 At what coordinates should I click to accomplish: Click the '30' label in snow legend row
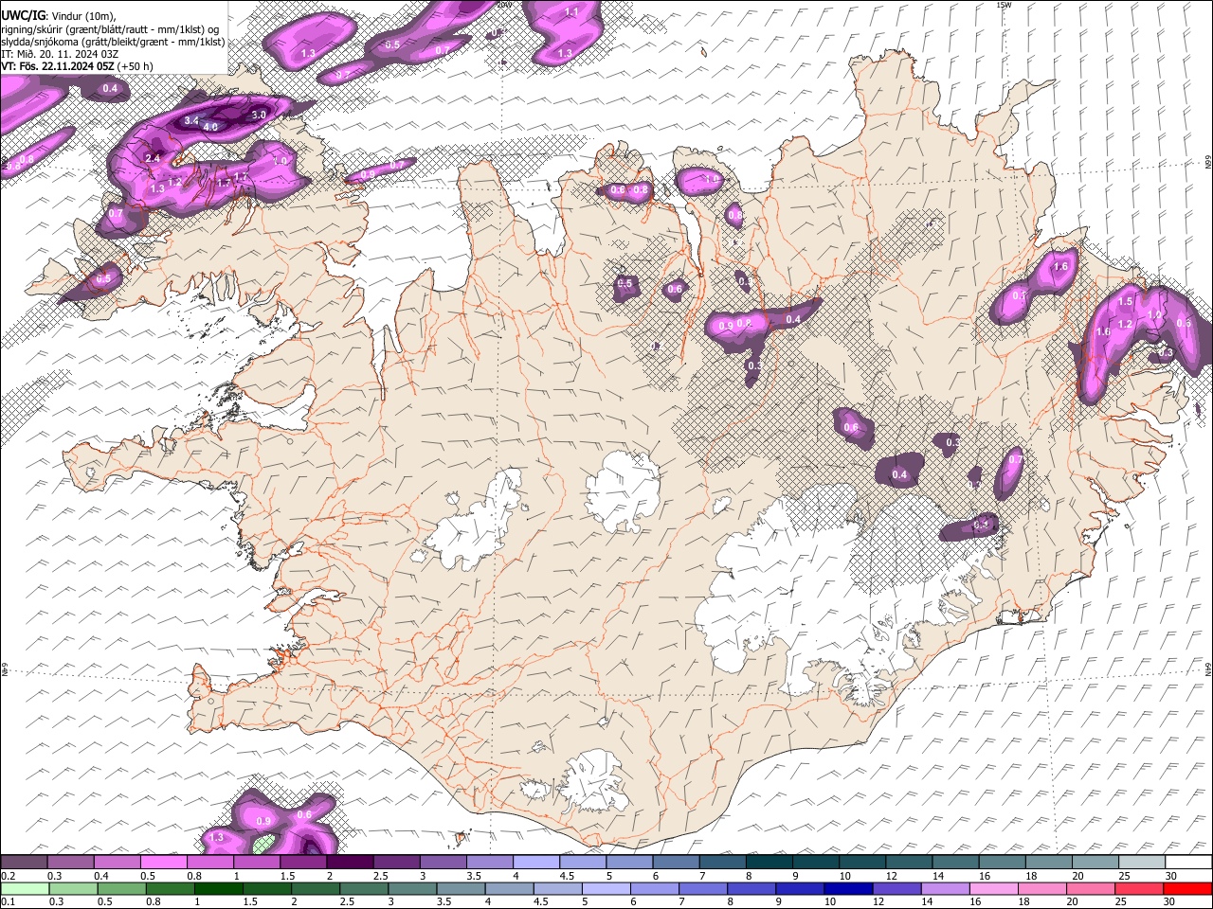(x=1172, y=876)
